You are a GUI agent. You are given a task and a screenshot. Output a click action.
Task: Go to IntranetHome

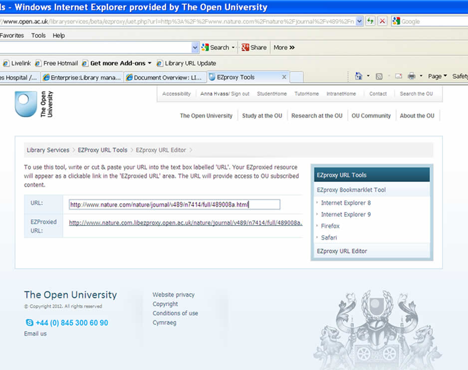coord(341,94)
